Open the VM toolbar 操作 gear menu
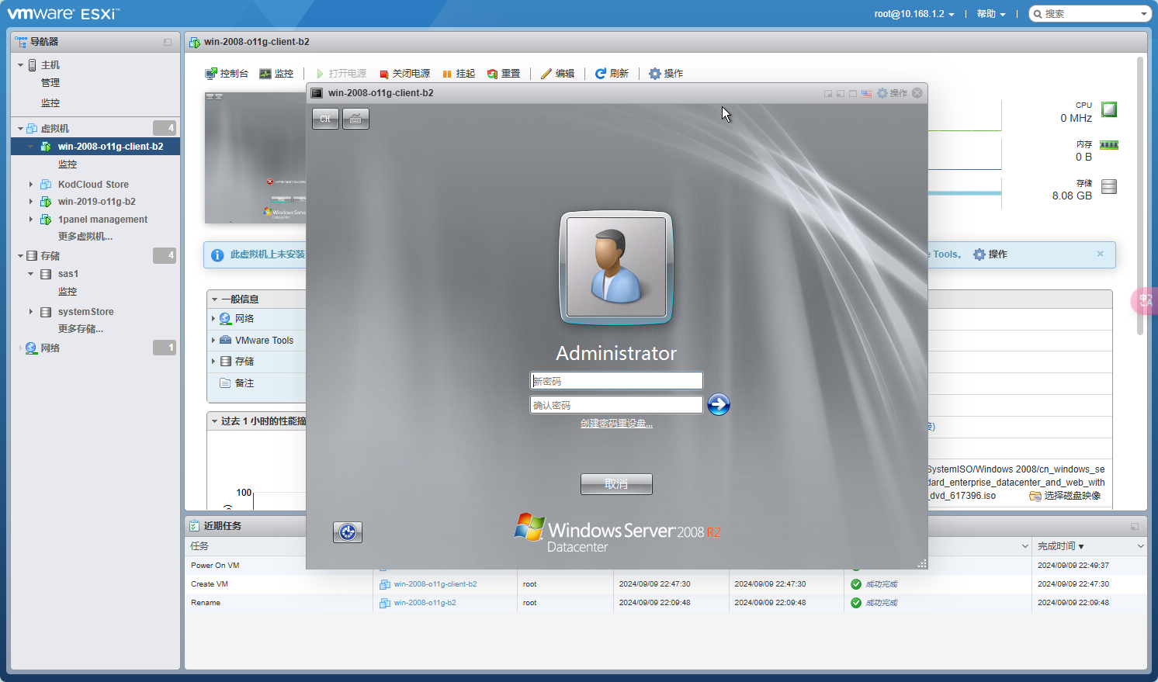This screenshot has height=682, width=1158. pyautogui.click(x=666, y=74)
